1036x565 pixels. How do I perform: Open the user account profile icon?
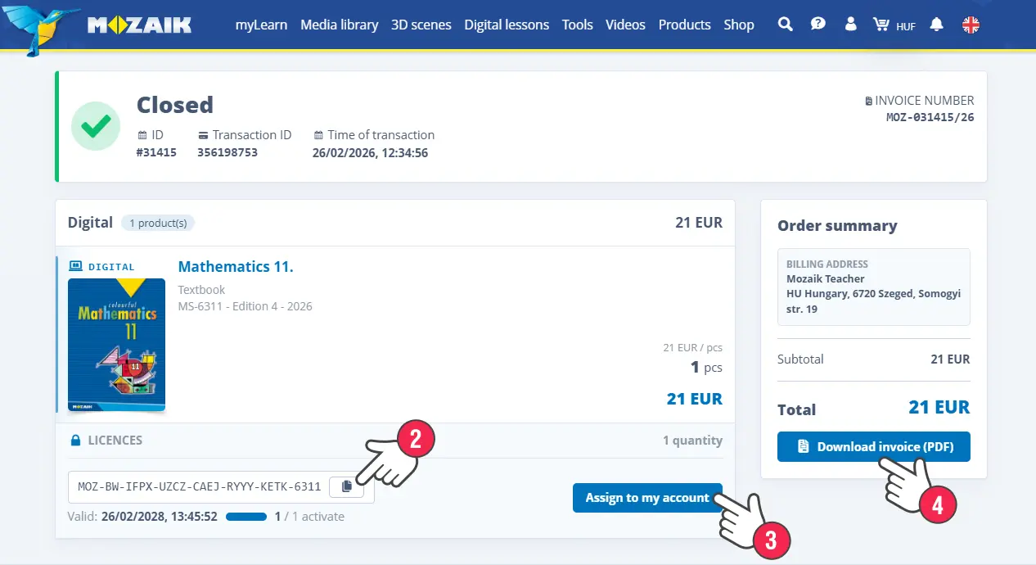coord(850,25)
